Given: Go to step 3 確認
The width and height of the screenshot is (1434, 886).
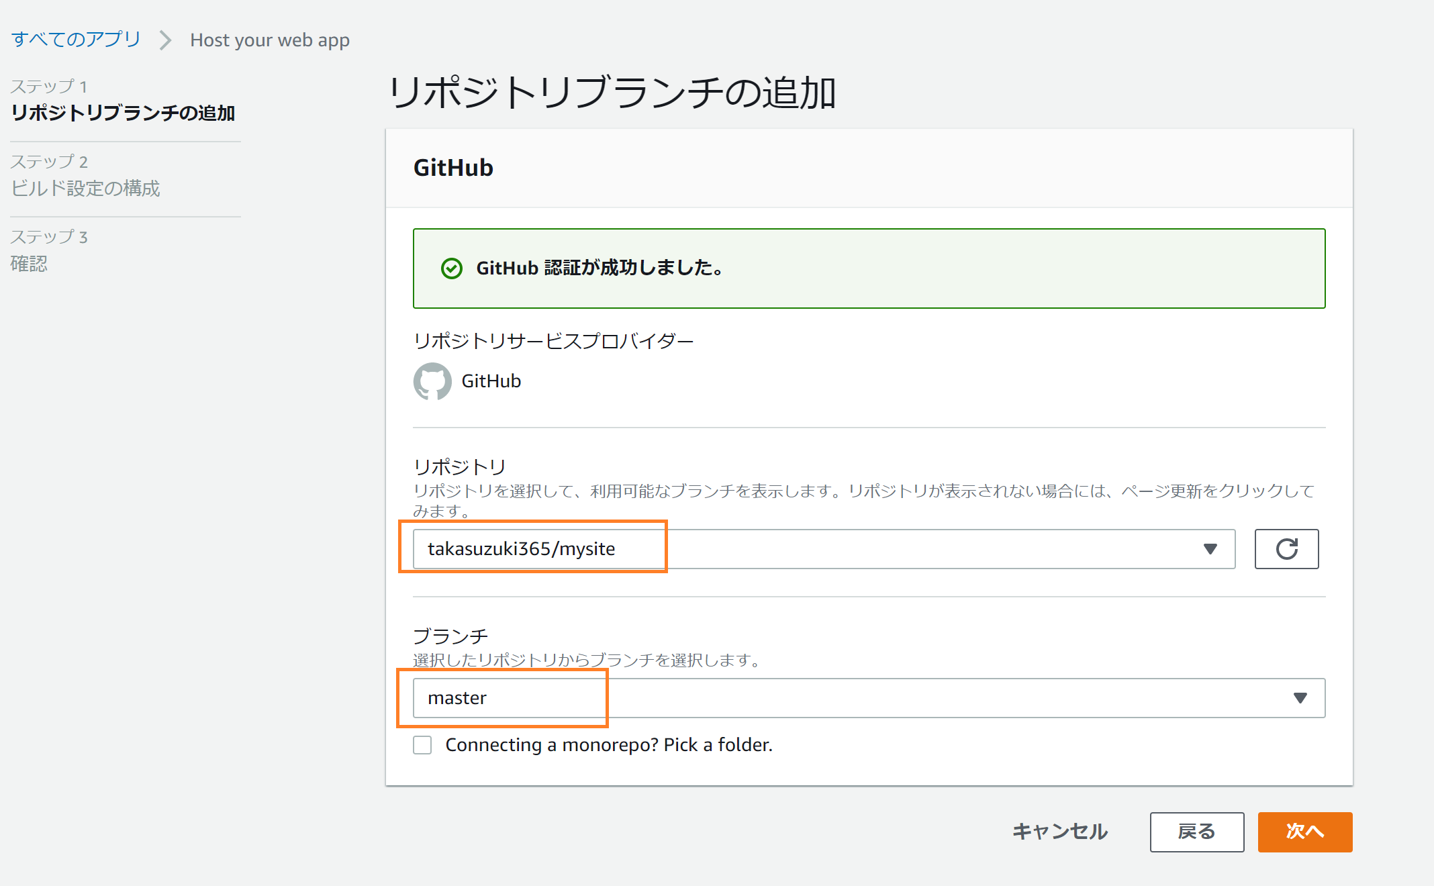Looking at the screenshot, I should (x=29, y=263).
